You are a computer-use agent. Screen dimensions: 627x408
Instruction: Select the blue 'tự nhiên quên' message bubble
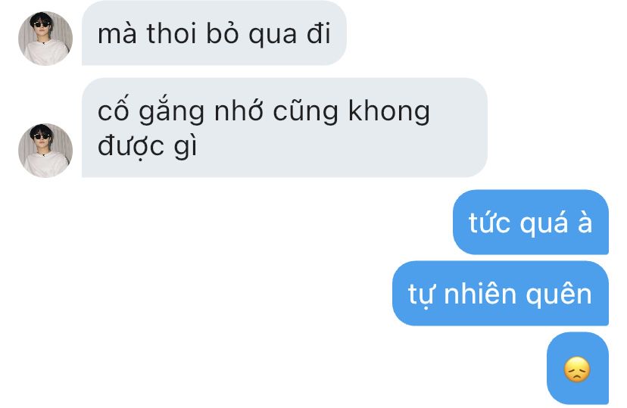(501, 293)
